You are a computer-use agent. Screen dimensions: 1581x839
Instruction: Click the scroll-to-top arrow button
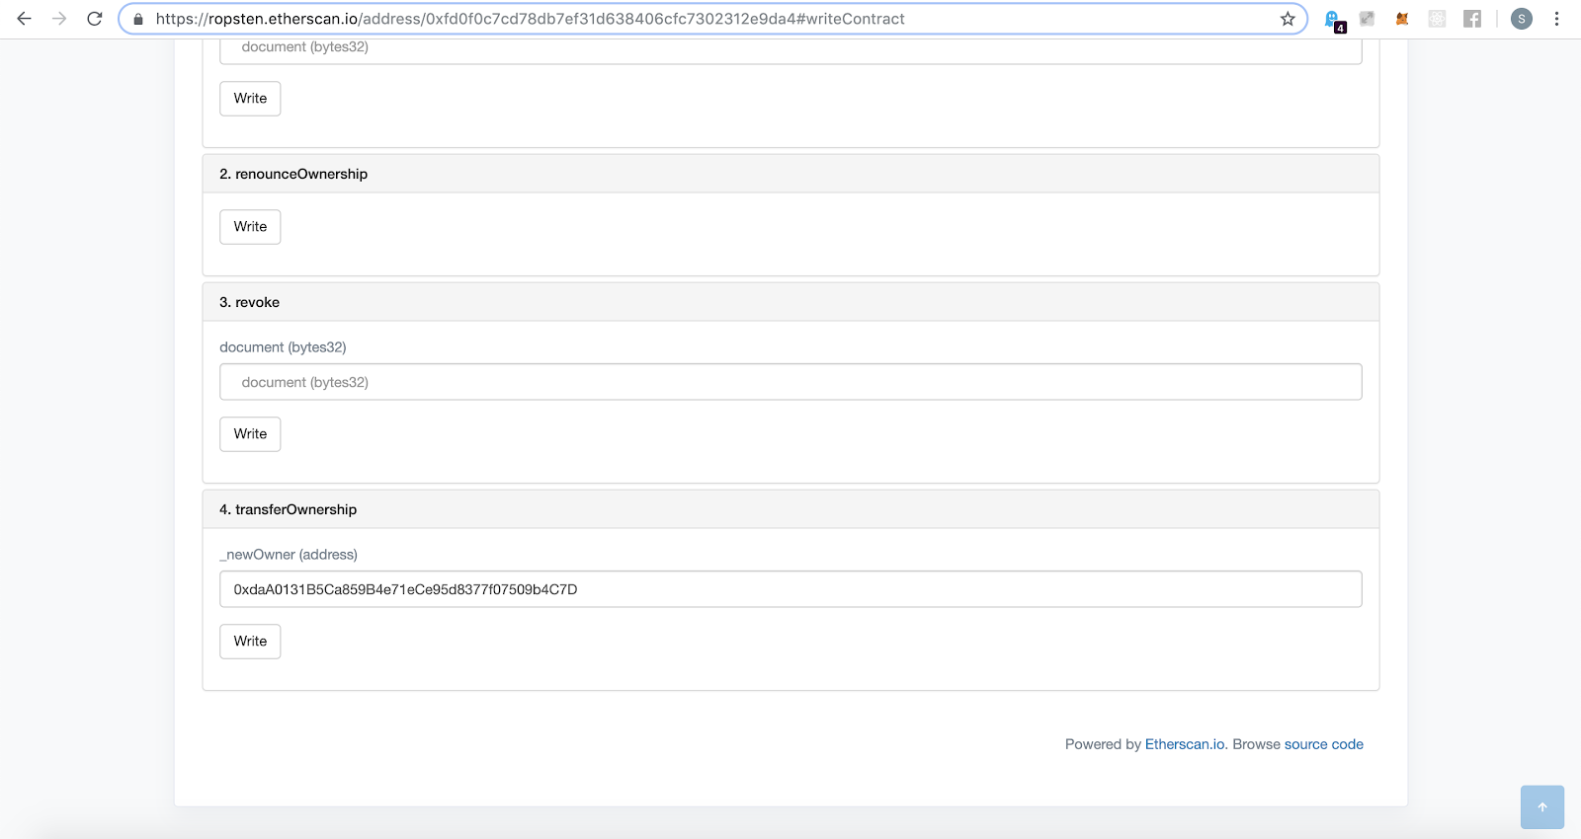(x=1541, y=806)
